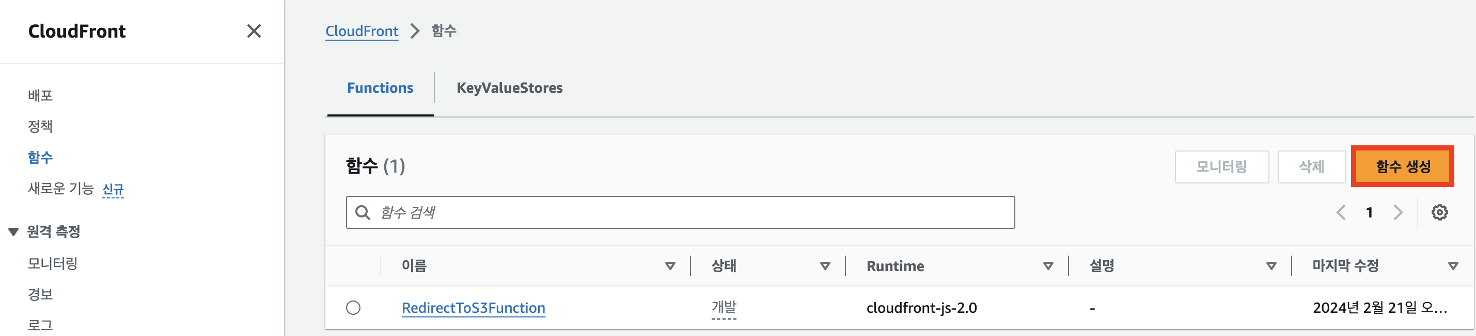Sort by 상태 column arrow

pos(825,266)
